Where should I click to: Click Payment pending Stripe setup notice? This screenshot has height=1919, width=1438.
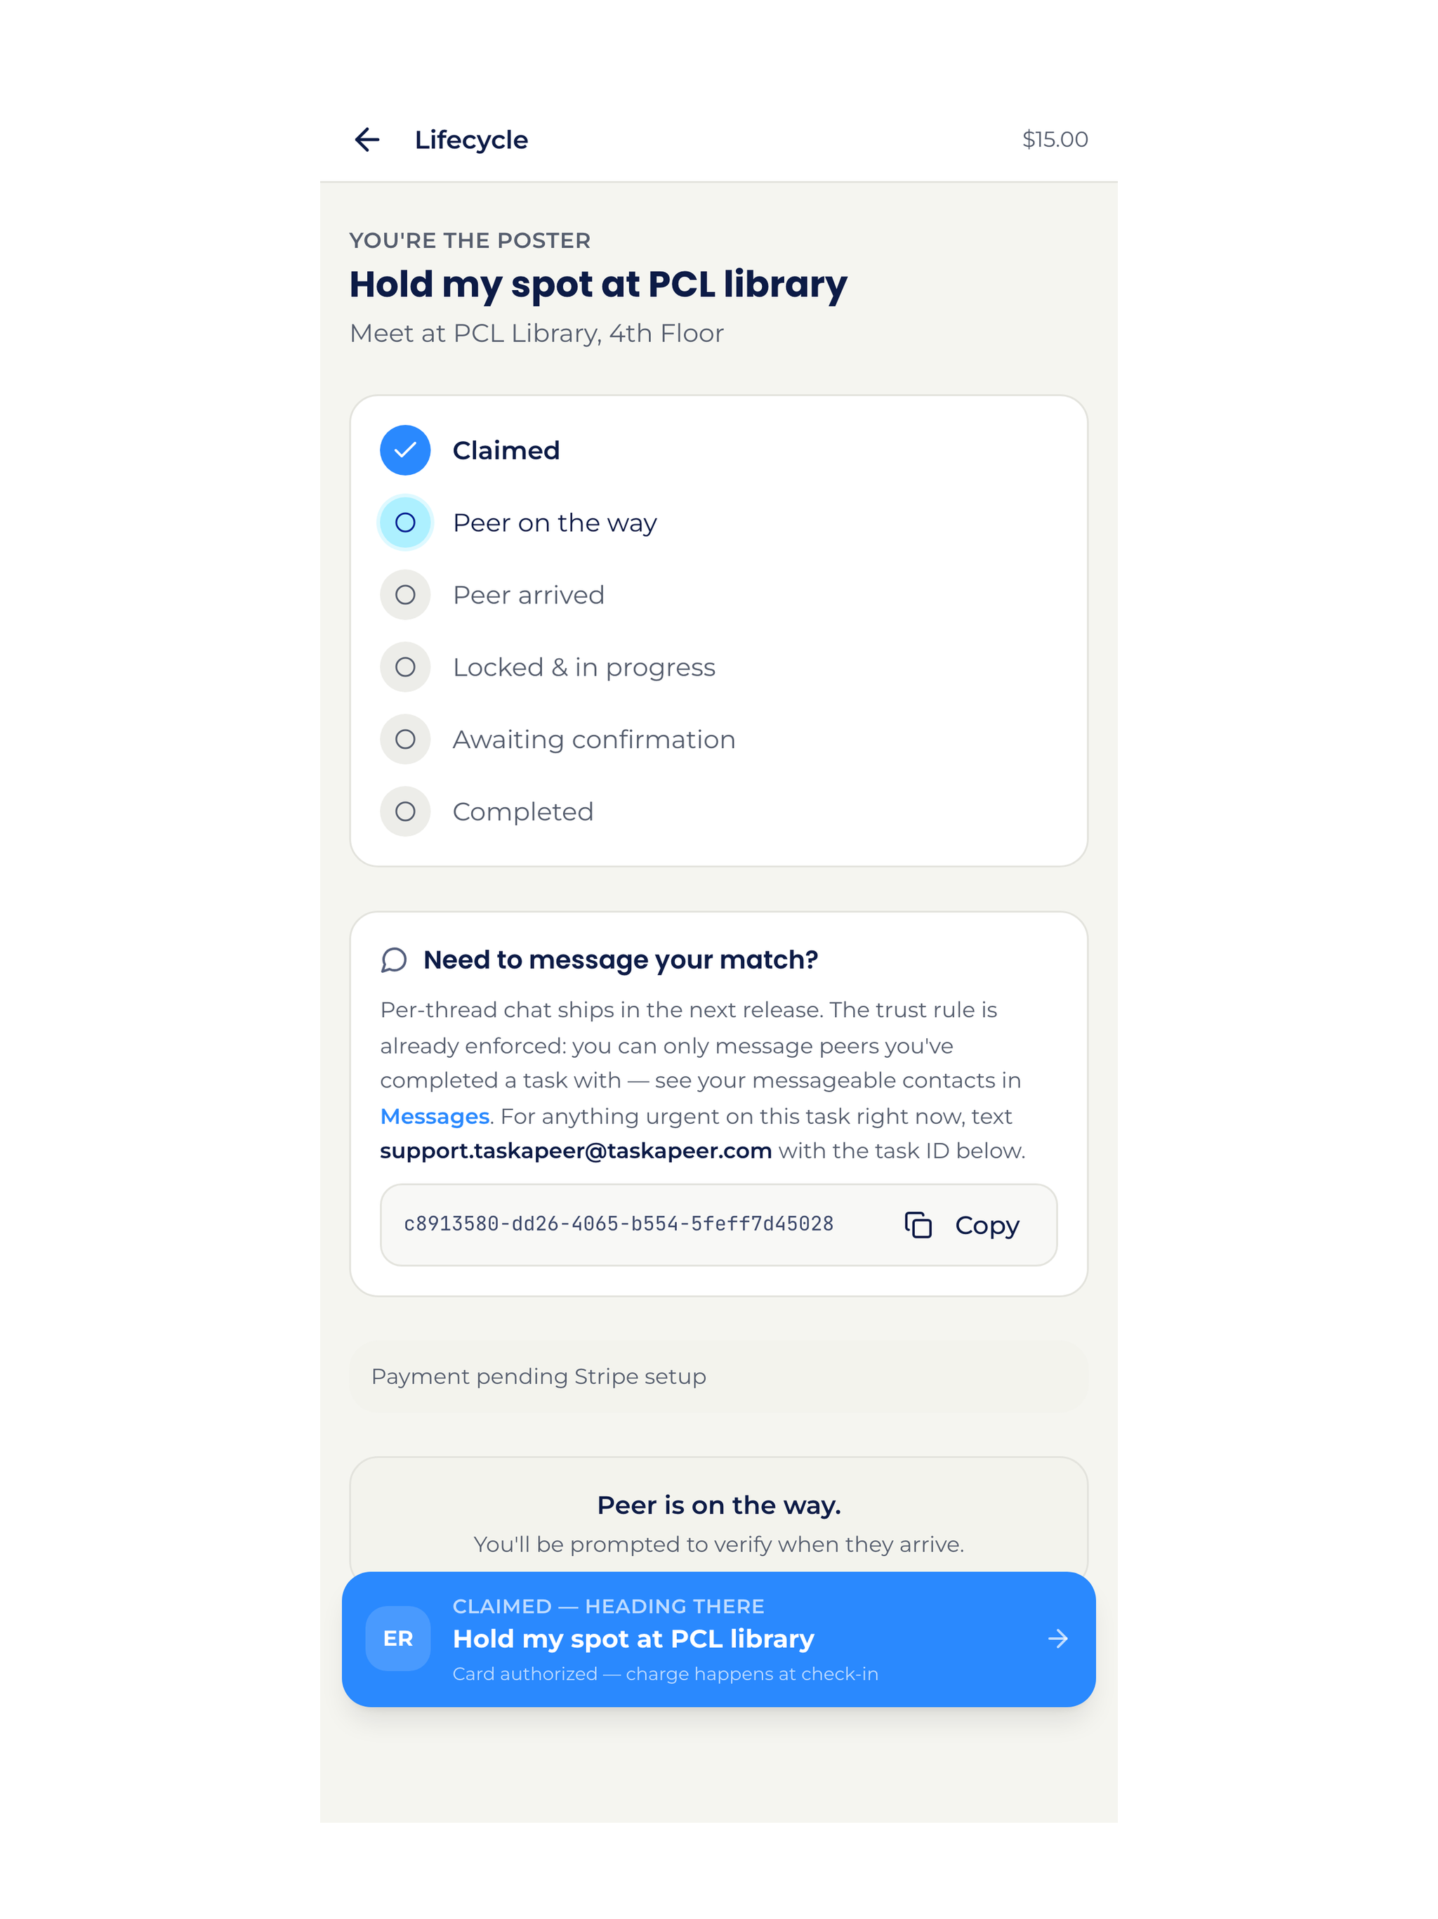click(719, 1377)
